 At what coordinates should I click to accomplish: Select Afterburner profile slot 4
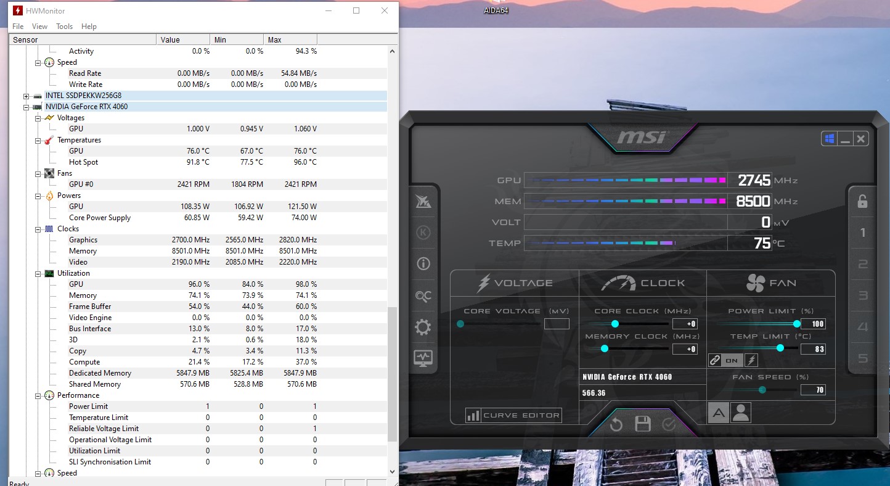click(x=863, y=327)
